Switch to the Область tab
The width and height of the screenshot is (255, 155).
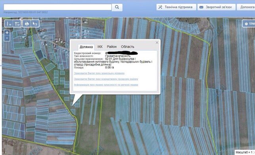pyautogui.click(x=127, y=47)
